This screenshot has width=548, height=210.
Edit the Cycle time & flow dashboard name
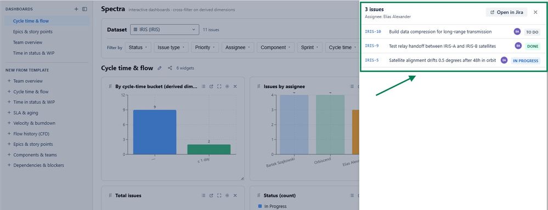(160, 68)
